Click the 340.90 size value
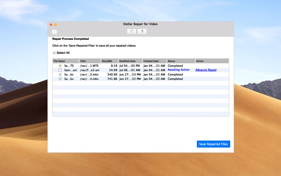 (112, 74)
